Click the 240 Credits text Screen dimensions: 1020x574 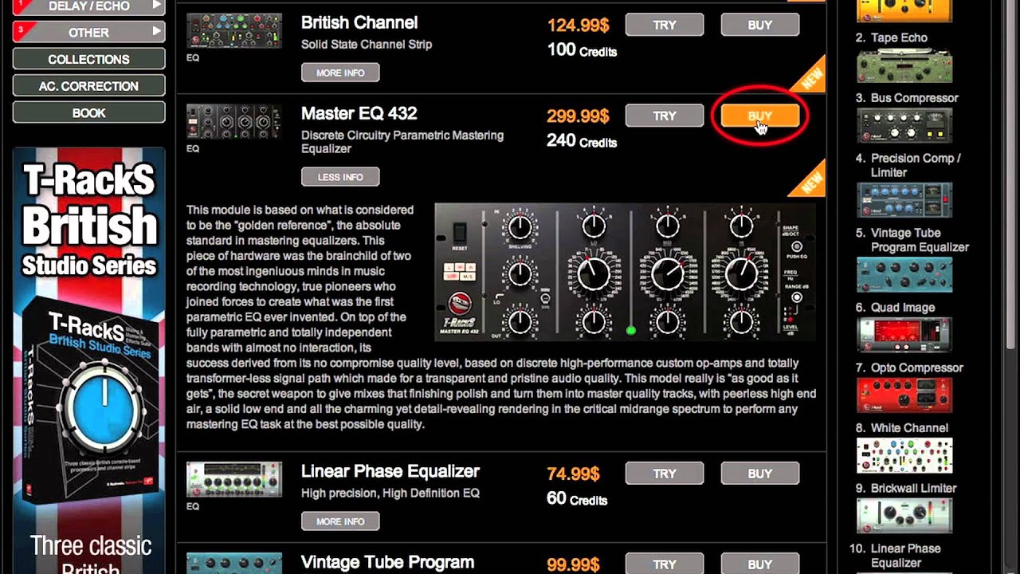coord(582,141)
